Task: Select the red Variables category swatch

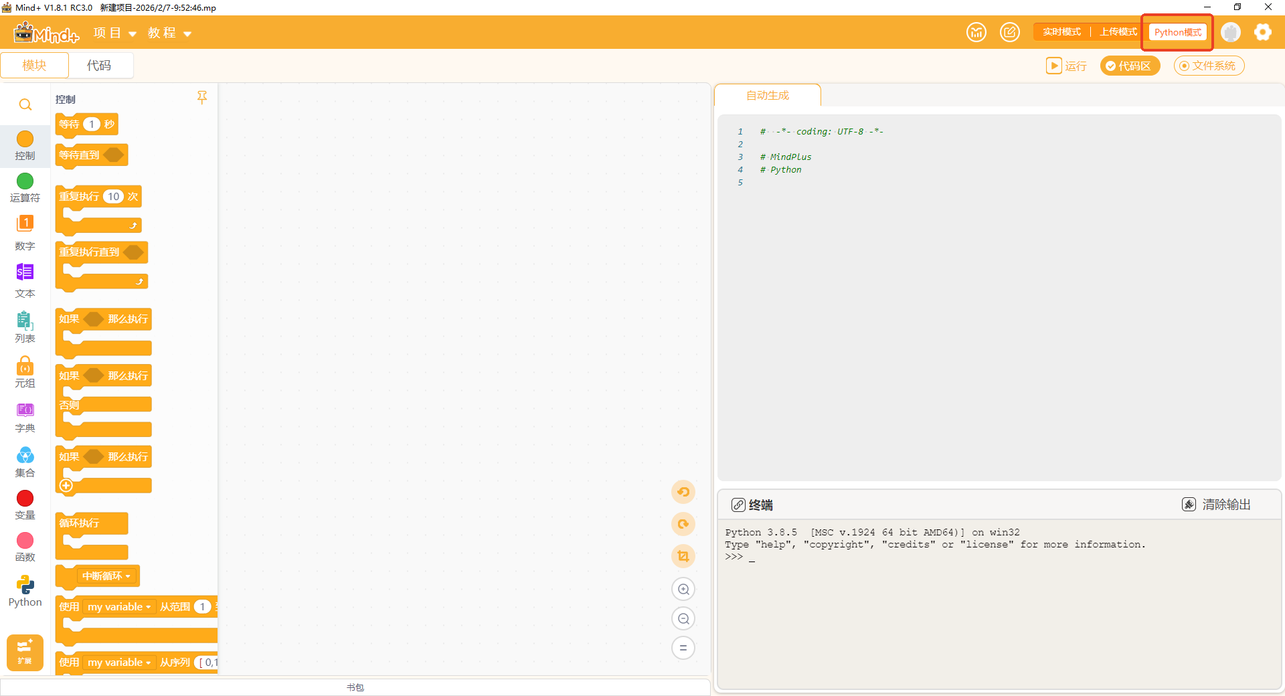Action: pos(25,499)
